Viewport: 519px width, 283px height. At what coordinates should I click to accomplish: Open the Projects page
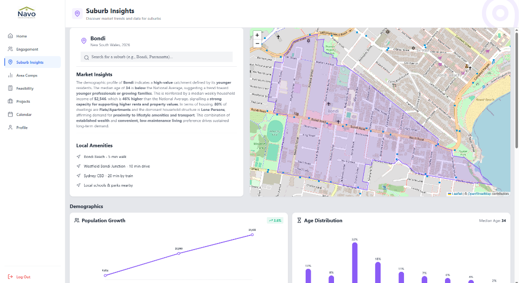[32, 101]
